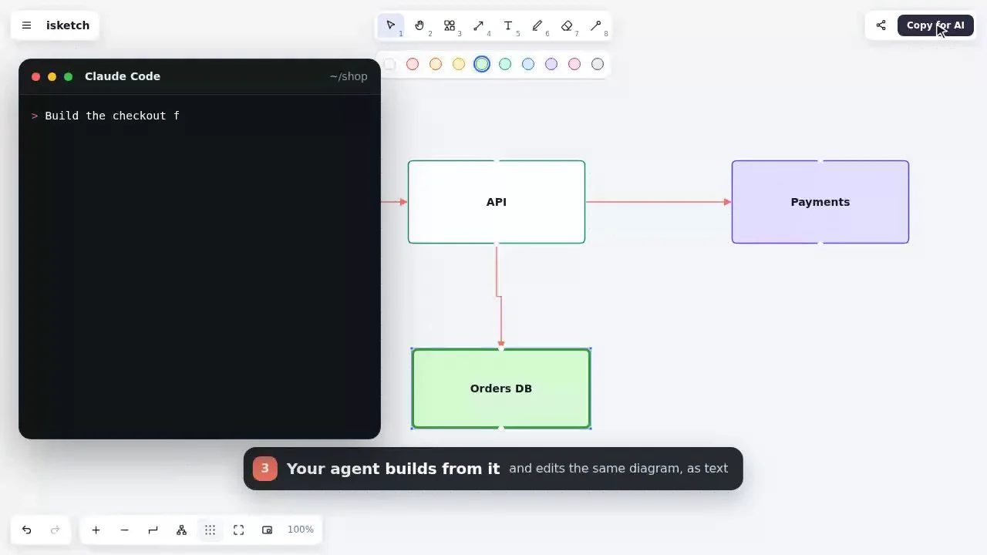The height and width of the screenshot is (555, 987).
Task: Pick the selected light green swatch
Action: (482, 64)
